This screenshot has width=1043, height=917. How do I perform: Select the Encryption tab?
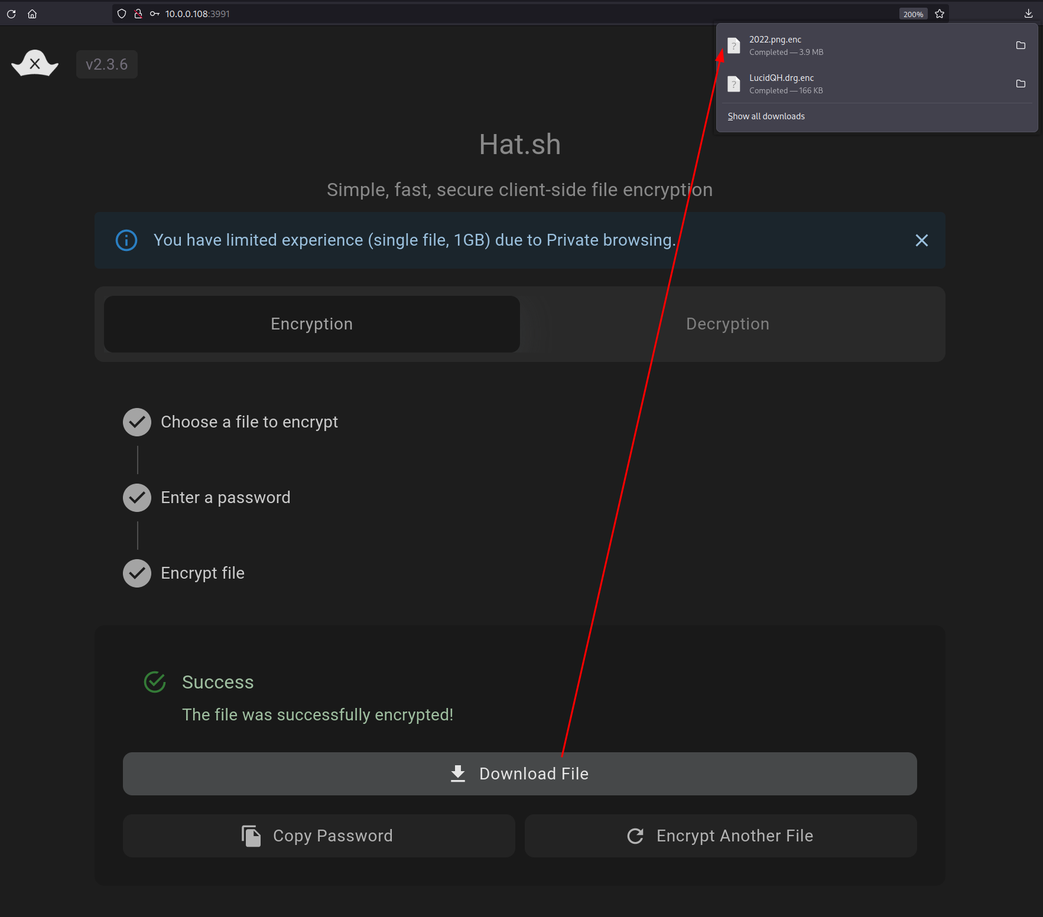click(x=312, y=324)
